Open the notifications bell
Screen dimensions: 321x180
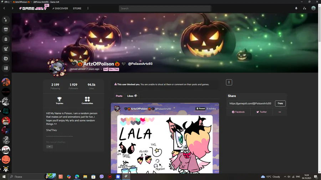point(296,9)
